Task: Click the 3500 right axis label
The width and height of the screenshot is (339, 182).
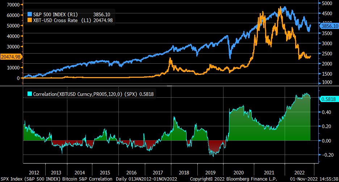Action: [x=327, y=33]
